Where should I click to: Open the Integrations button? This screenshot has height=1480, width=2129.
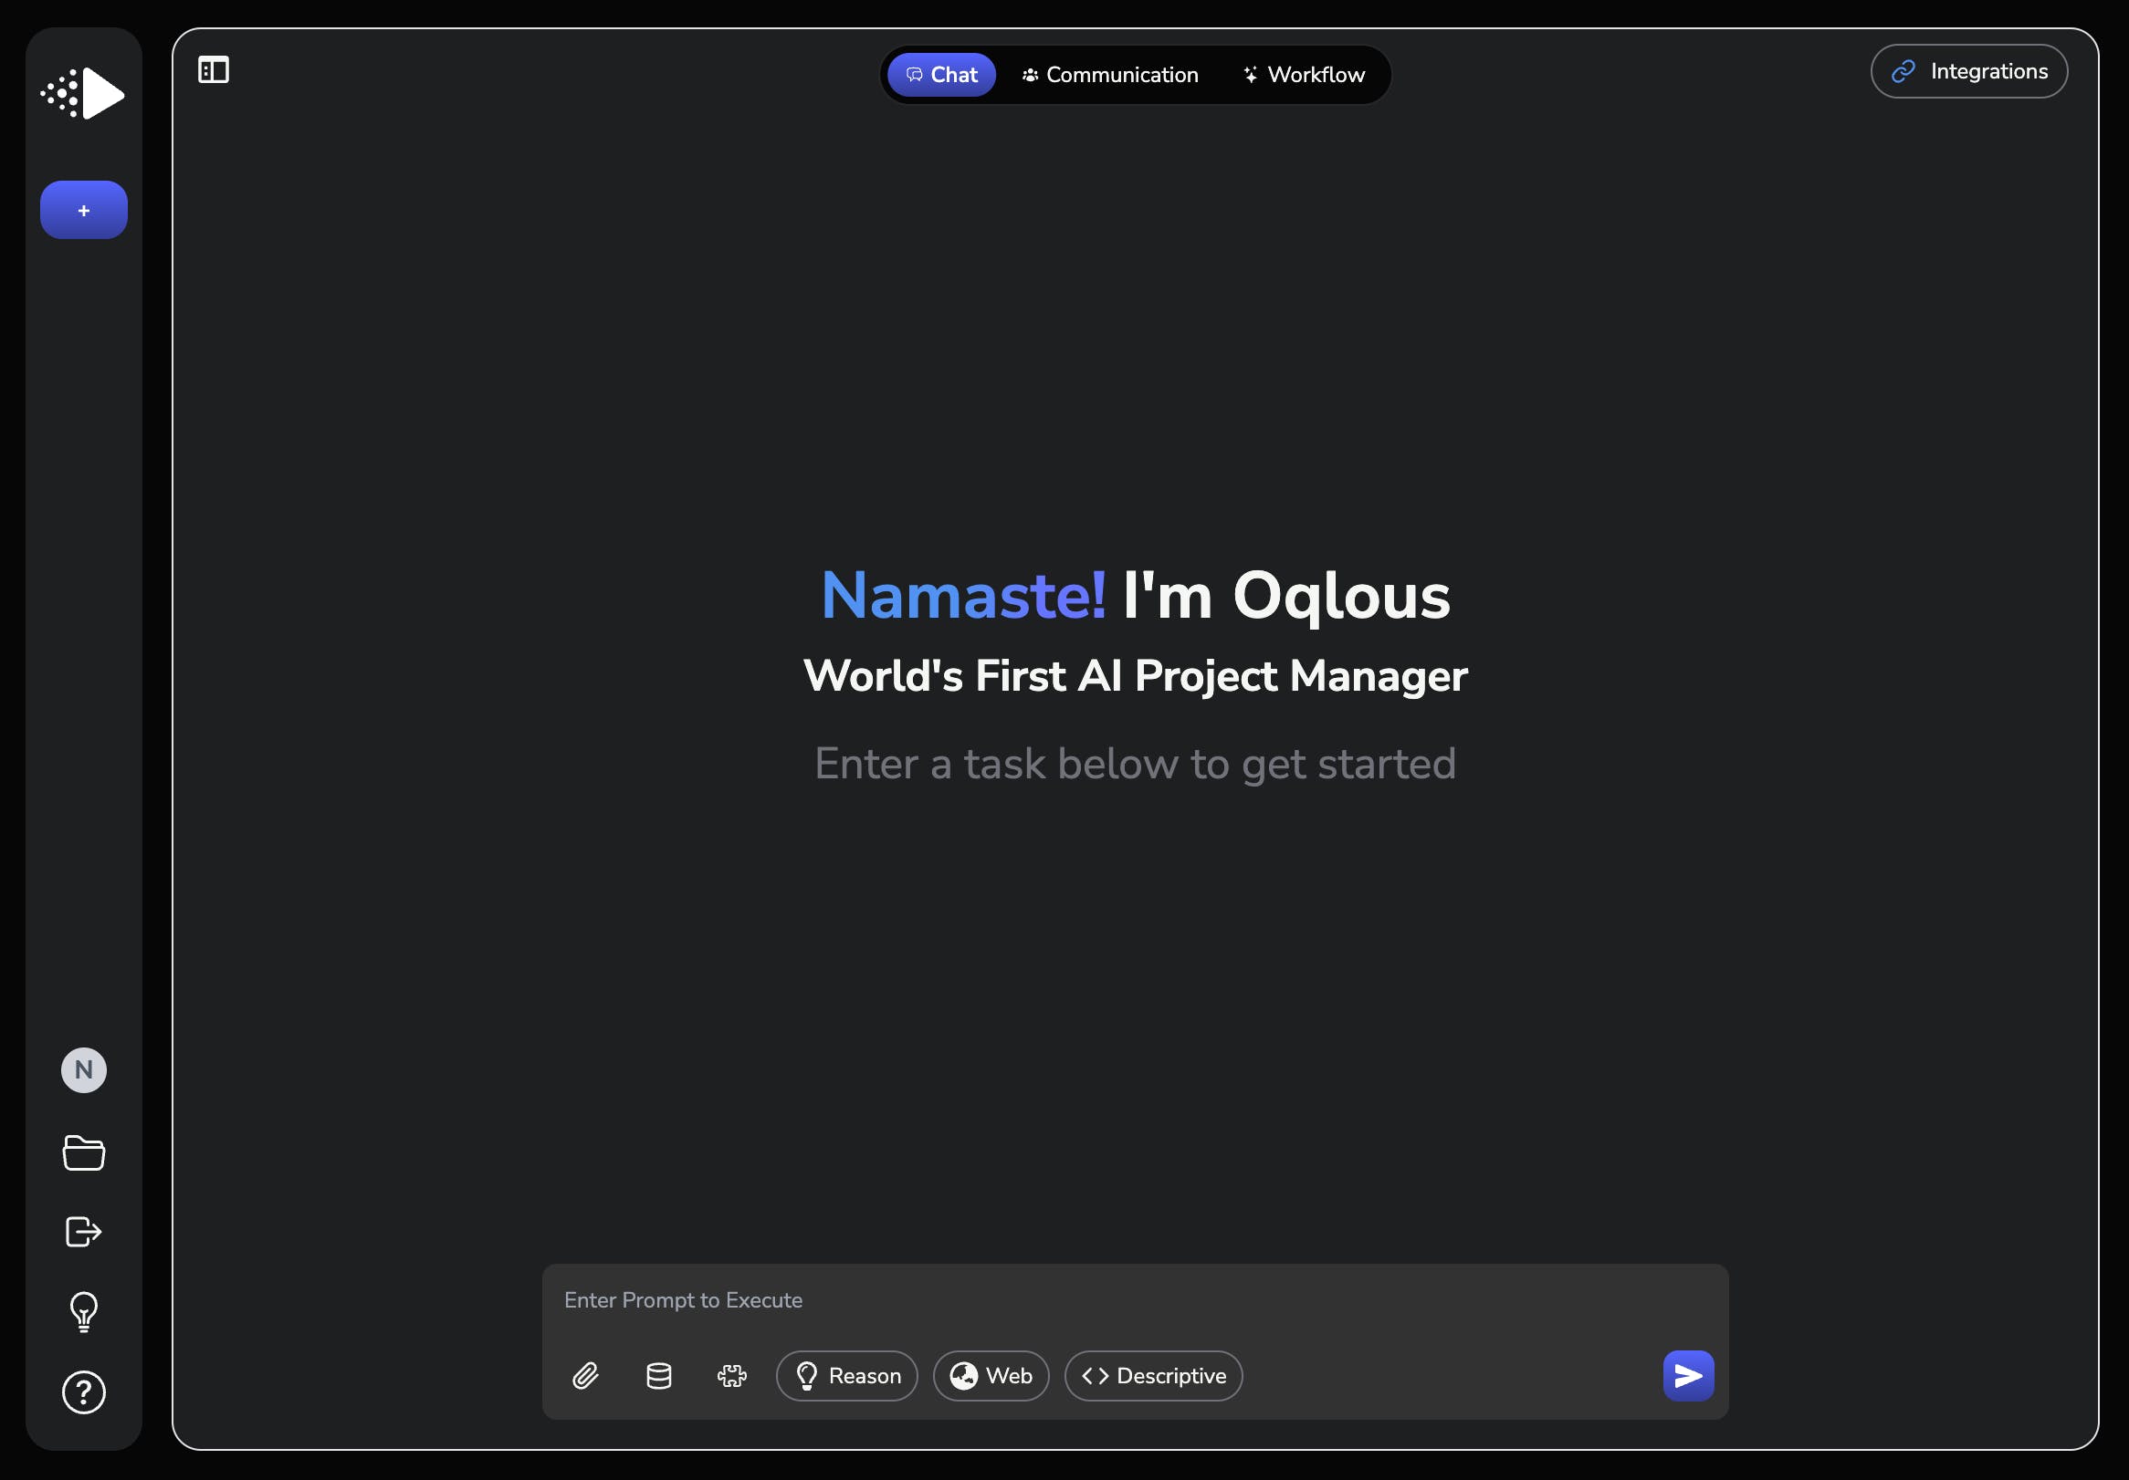(1968, 71)
